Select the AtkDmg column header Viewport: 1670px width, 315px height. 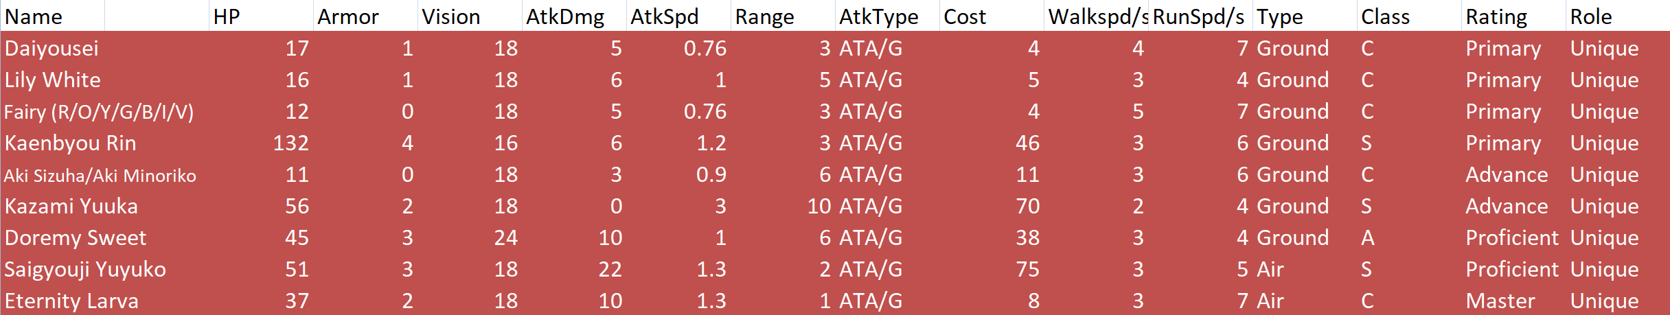pyautogui.click(x=565, y=16)
